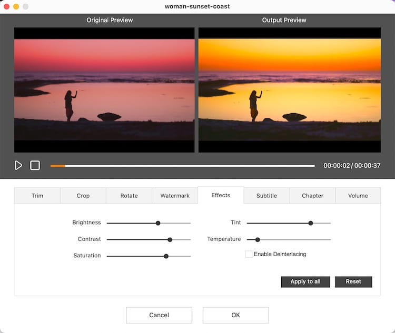Enable the Deinterlacing checkbox
Viewport: 395px width, 333px height.
click(249, 254)
